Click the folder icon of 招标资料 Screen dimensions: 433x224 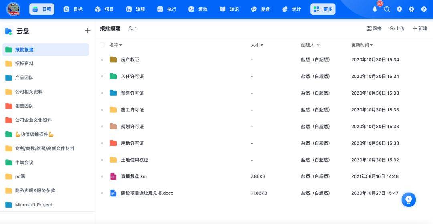(x=9, y=63)
